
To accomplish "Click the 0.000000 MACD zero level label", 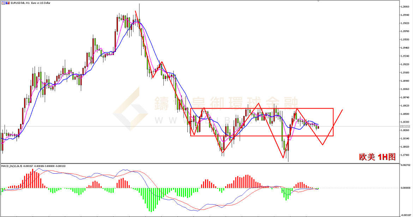I will [405, 188].
